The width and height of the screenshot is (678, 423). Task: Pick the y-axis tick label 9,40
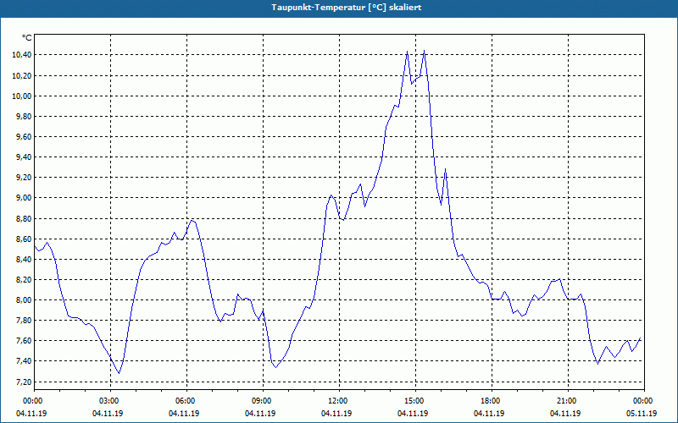(25, 157)
